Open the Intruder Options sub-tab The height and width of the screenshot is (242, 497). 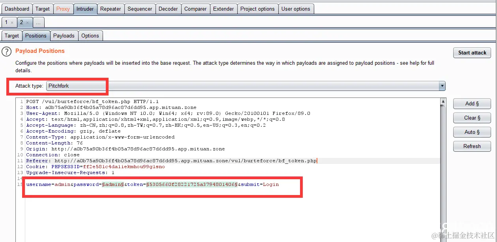(90, 36)
